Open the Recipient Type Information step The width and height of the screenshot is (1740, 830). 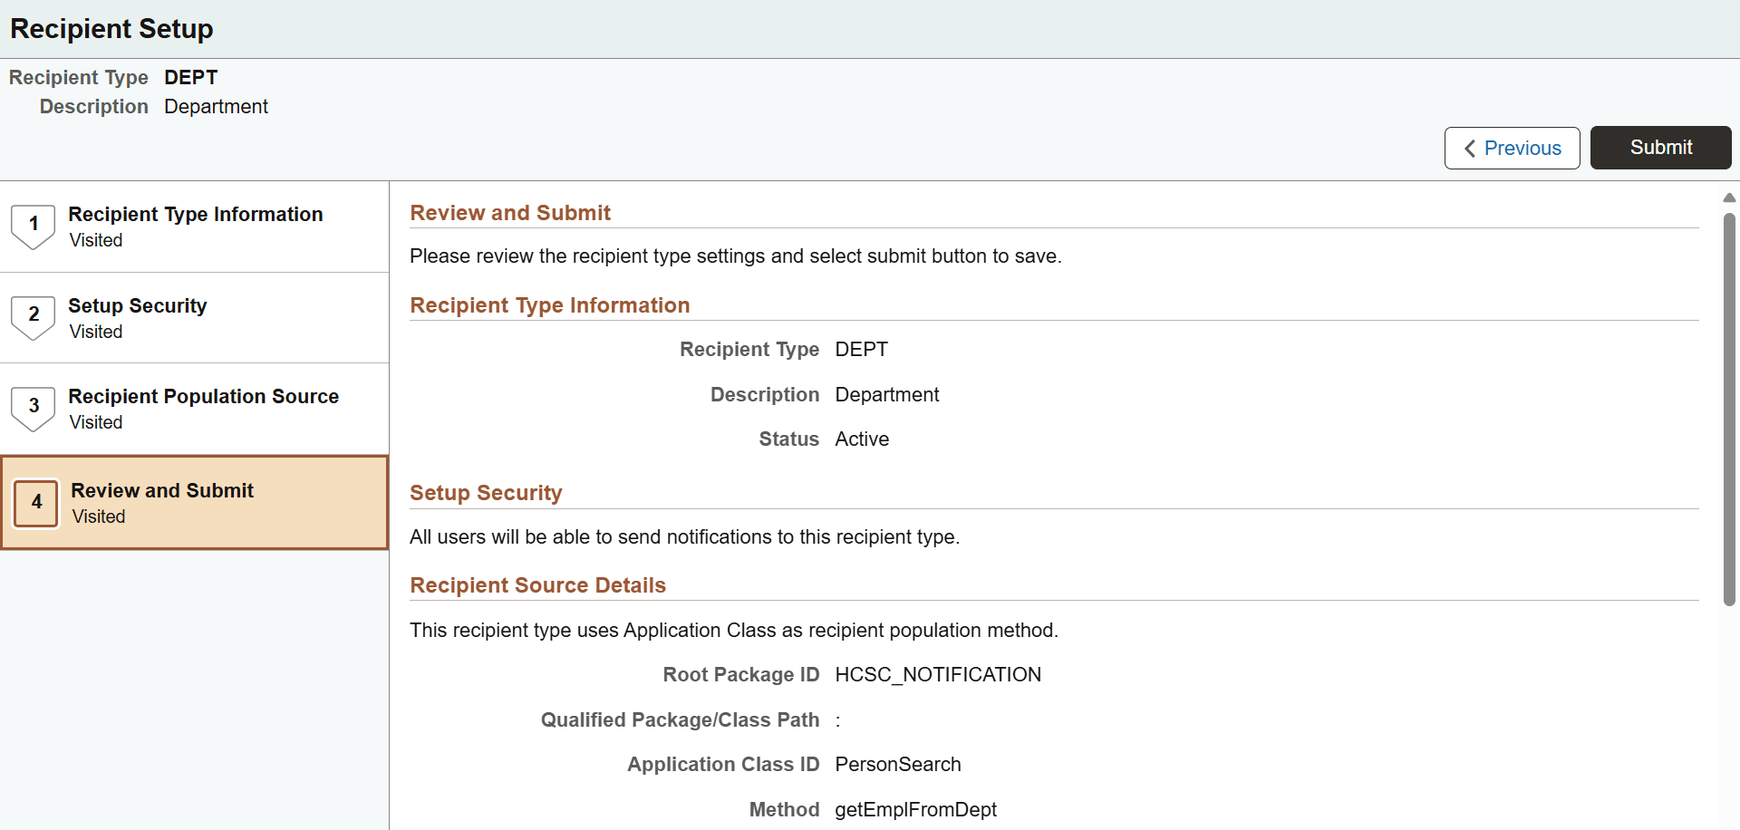(x=195, y=215)
